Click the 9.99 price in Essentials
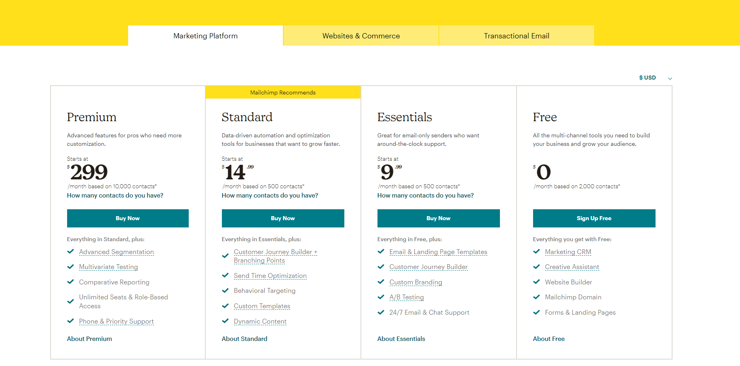Viewport: 740px width, 366px height. 390,172
